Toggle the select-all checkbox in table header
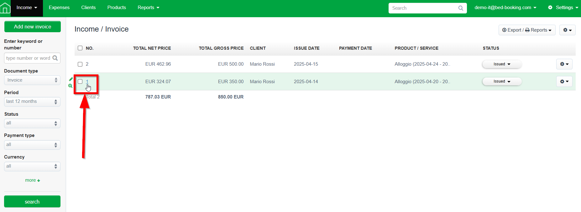The width and height of the screenshot is (581, 212). pos(80,48)
